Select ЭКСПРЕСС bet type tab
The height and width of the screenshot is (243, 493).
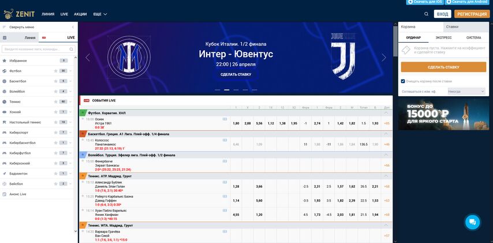click(x=443, y=37)
